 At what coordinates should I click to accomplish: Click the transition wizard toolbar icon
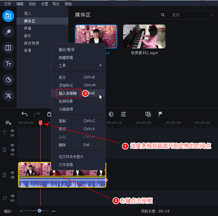148,114
